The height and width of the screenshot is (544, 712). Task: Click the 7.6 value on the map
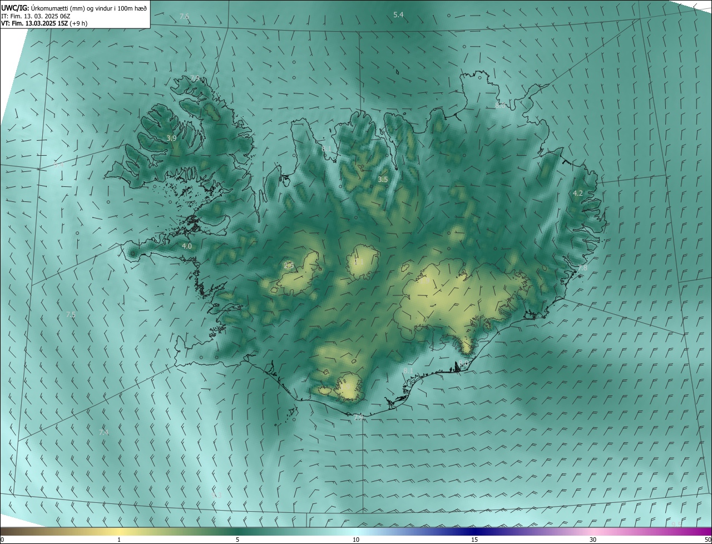click(184, 17)
